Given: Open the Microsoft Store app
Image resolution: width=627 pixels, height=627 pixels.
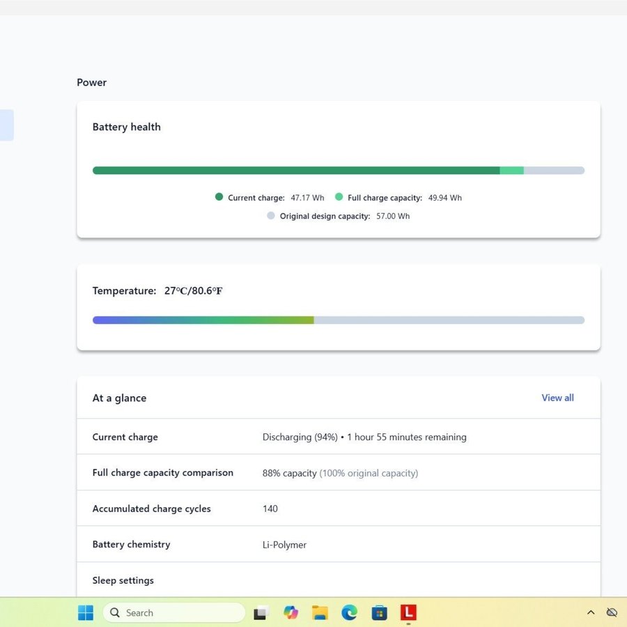Looking at the screenshot, I should pyautogui.click(x=379, y=612).
